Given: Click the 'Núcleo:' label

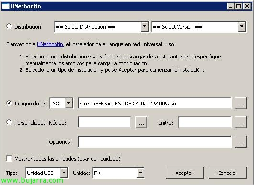Looking at the screenshot, I should 57,123.
